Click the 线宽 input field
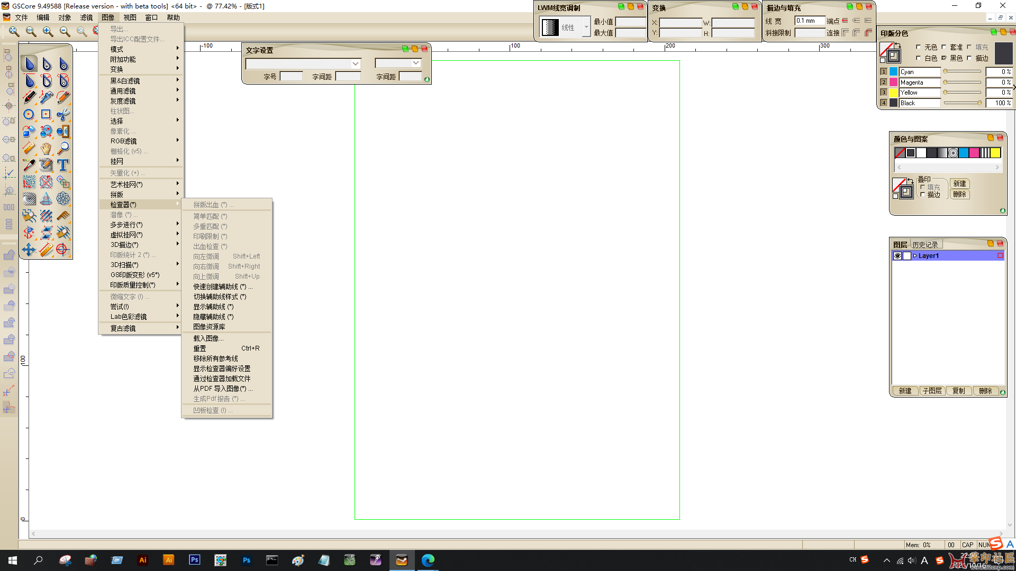 click(810, 21)
